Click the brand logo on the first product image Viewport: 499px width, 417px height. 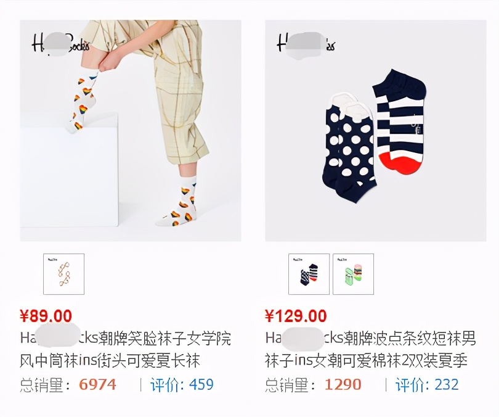60,44
